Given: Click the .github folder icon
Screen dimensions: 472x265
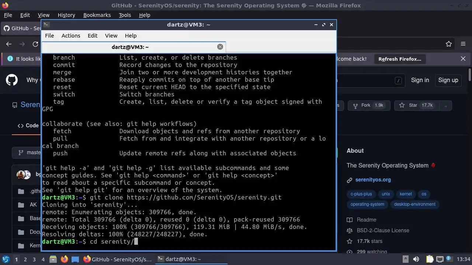Looking at the screenshot, I should 21,191.
